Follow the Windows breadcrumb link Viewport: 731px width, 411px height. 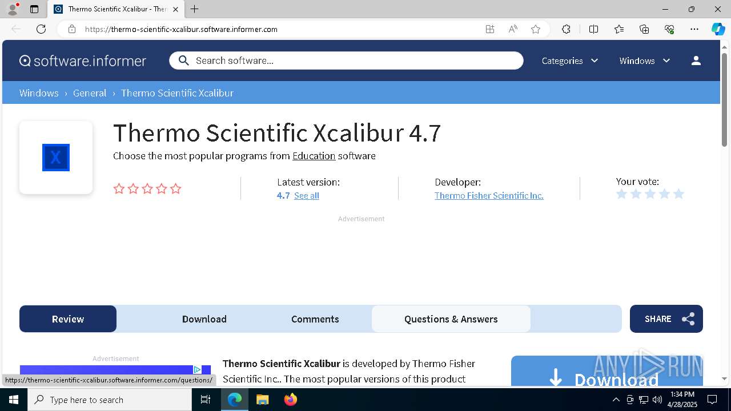point(39,93)
